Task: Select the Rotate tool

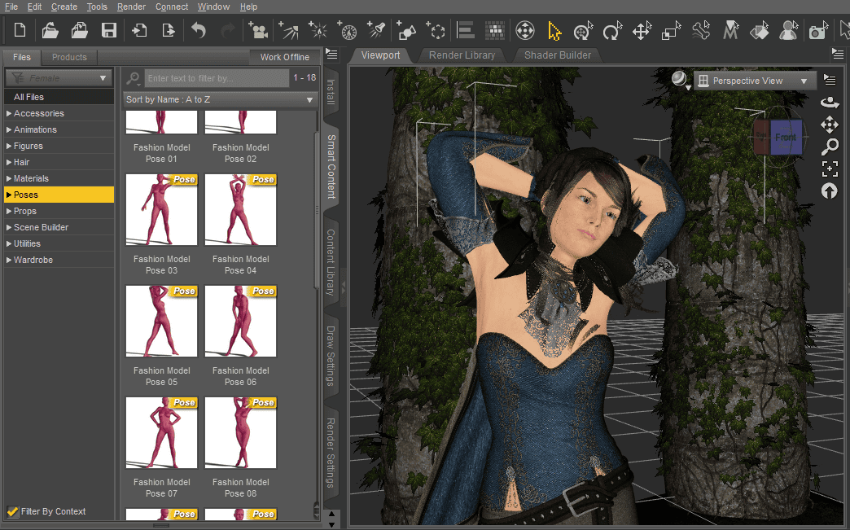Action: [x=611, y=30]
